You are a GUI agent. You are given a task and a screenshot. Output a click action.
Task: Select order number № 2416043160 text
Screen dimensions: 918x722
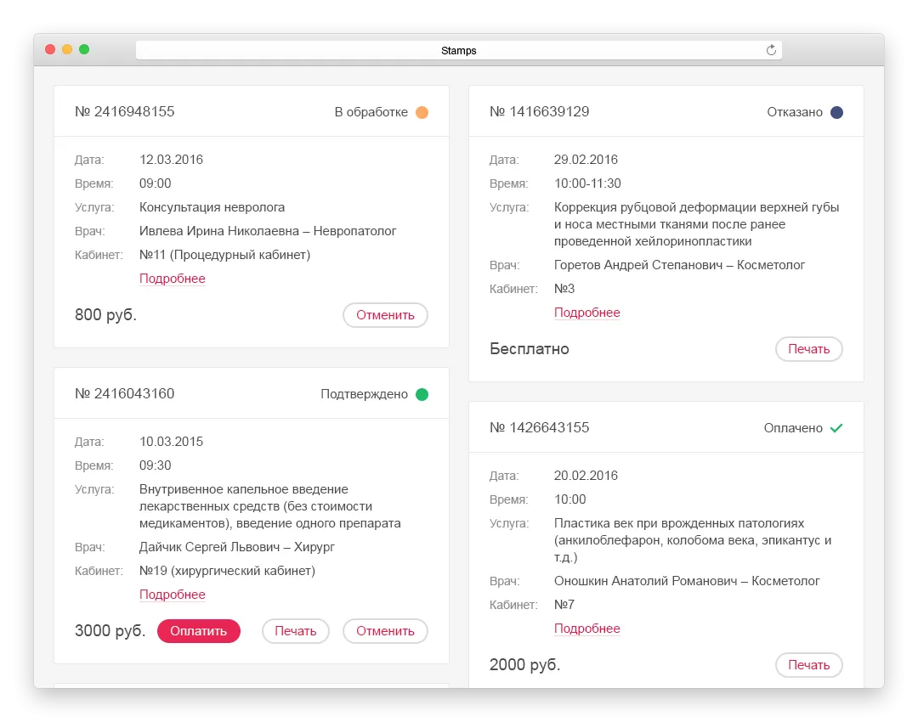[x=125, y=394]
